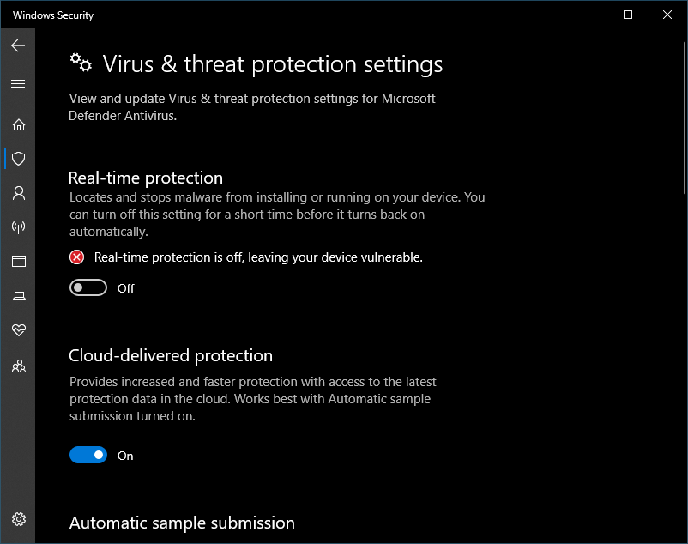Expand the hamburger navigation menu

pyautogui.click(x=18, y=84)
